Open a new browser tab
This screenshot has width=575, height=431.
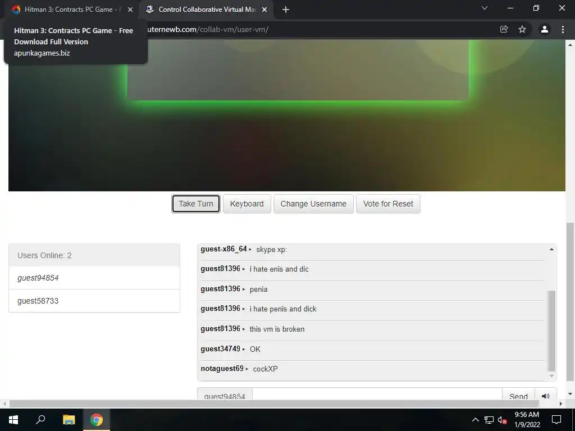286,10
